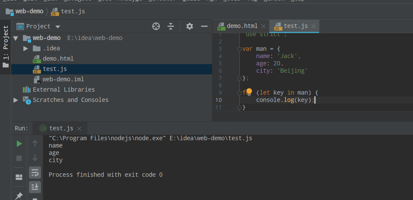
Task: Expand Scratches and Consoles node
Action: (x=16, y=100)
